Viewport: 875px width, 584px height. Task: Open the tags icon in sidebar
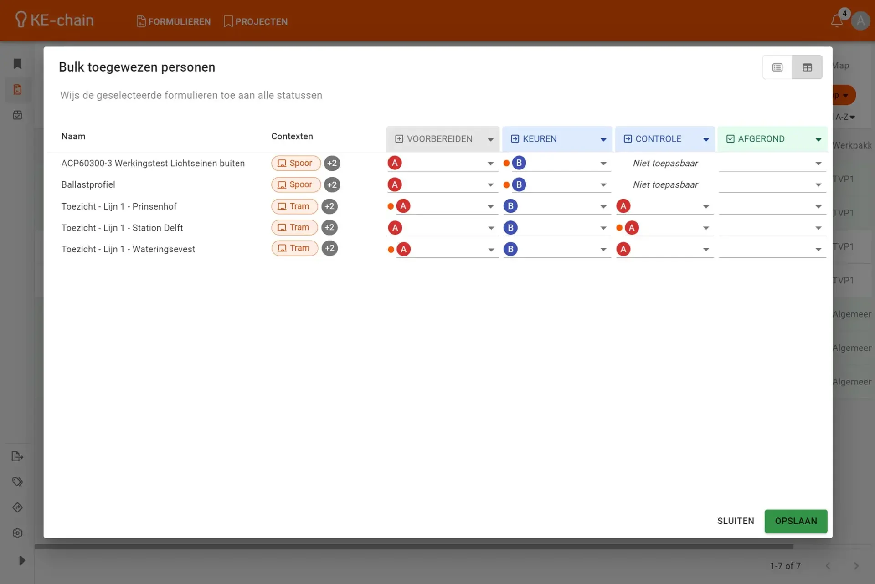tap(17, 482)
